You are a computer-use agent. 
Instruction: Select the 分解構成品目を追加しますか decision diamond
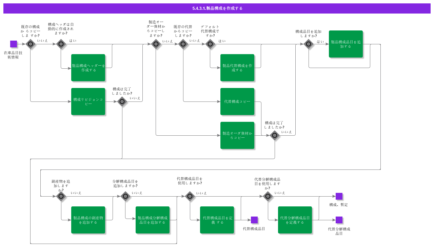(125, 196)
